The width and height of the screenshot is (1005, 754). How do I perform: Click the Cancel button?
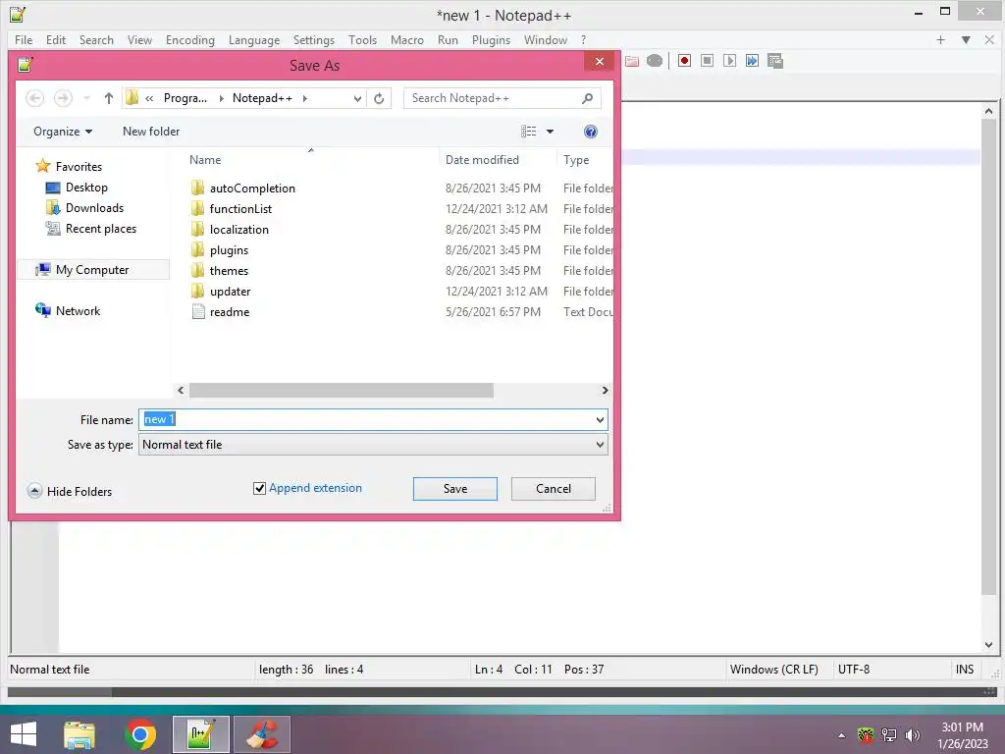pos(554,489)
